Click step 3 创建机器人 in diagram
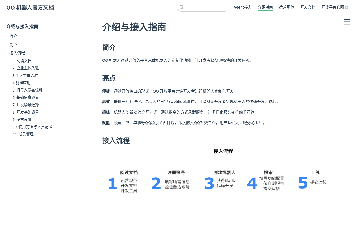Screen dimensions: 355x234 224,173
